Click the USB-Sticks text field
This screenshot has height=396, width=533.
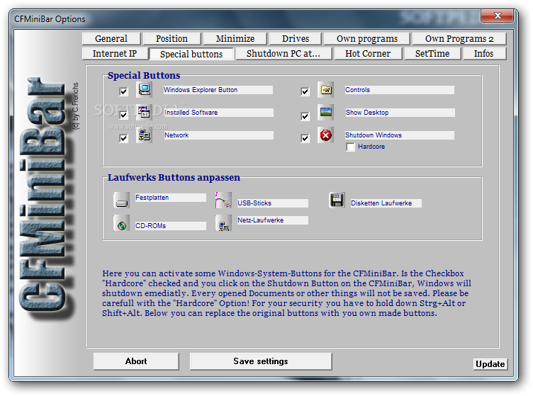pos(273,203)
